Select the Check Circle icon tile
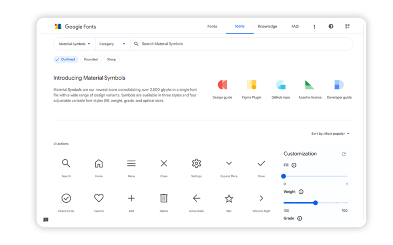The height and width of the screenshot is (245, 393). tap(66, 203)
